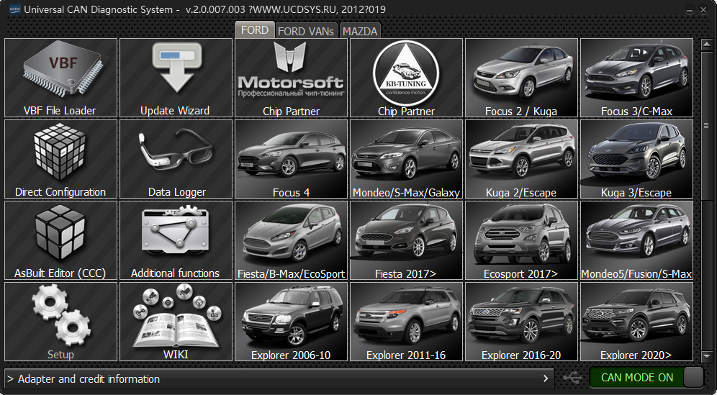
Task: Switch to the FORD VANs tab
Action: (x=306, y=31)
